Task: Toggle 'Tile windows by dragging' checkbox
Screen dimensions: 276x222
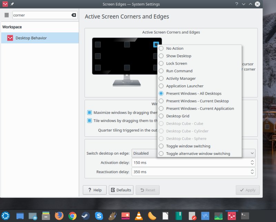Action: point(89,120)
